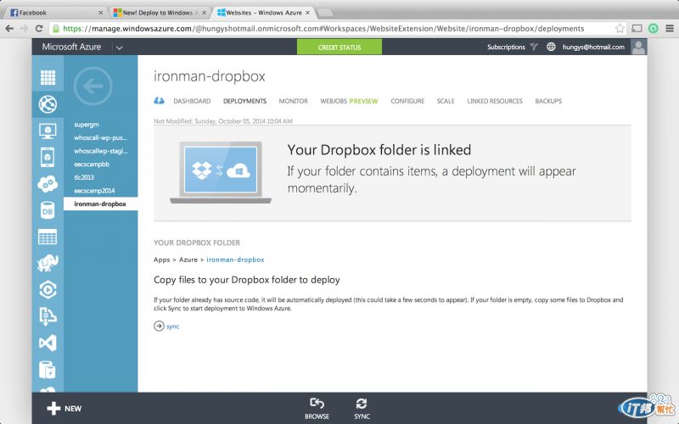Open Cloud Services gear-cloud icon
The image size is (679, 424).
point(48,184)
